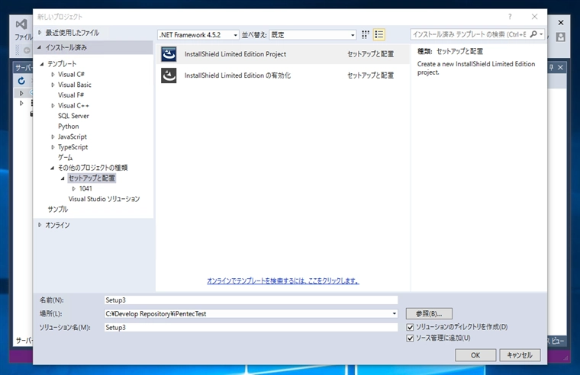Select Visual C# tree label

71,74
